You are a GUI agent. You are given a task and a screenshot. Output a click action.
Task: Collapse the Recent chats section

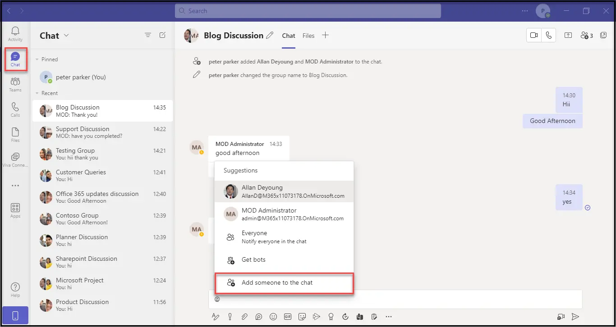coord(37,93)
